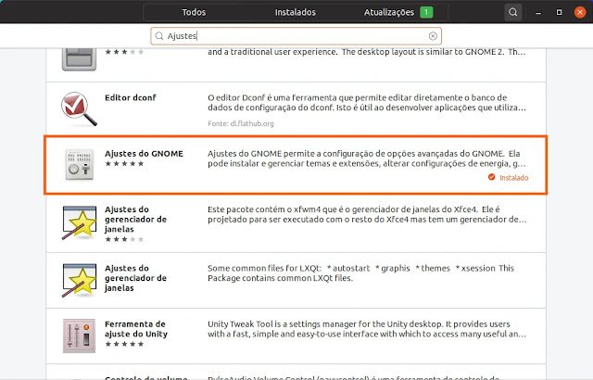Click the Editor dconf app icon
This screenshot has width=593, height=380.
pos(79,108)
